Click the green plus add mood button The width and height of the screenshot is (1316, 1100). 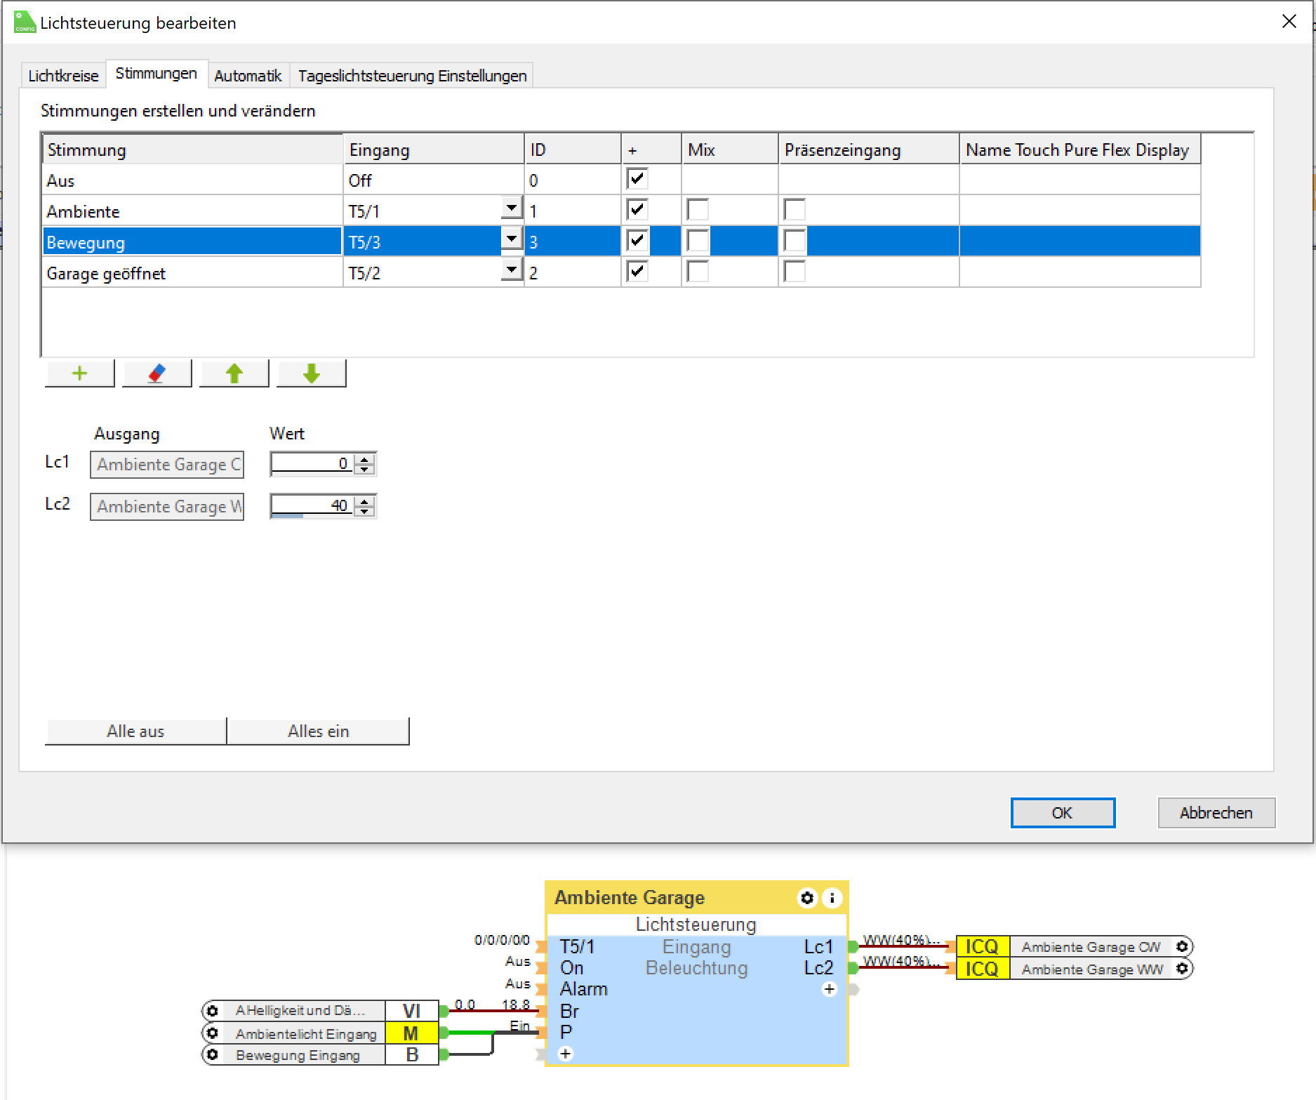click(x=79, y=373)
